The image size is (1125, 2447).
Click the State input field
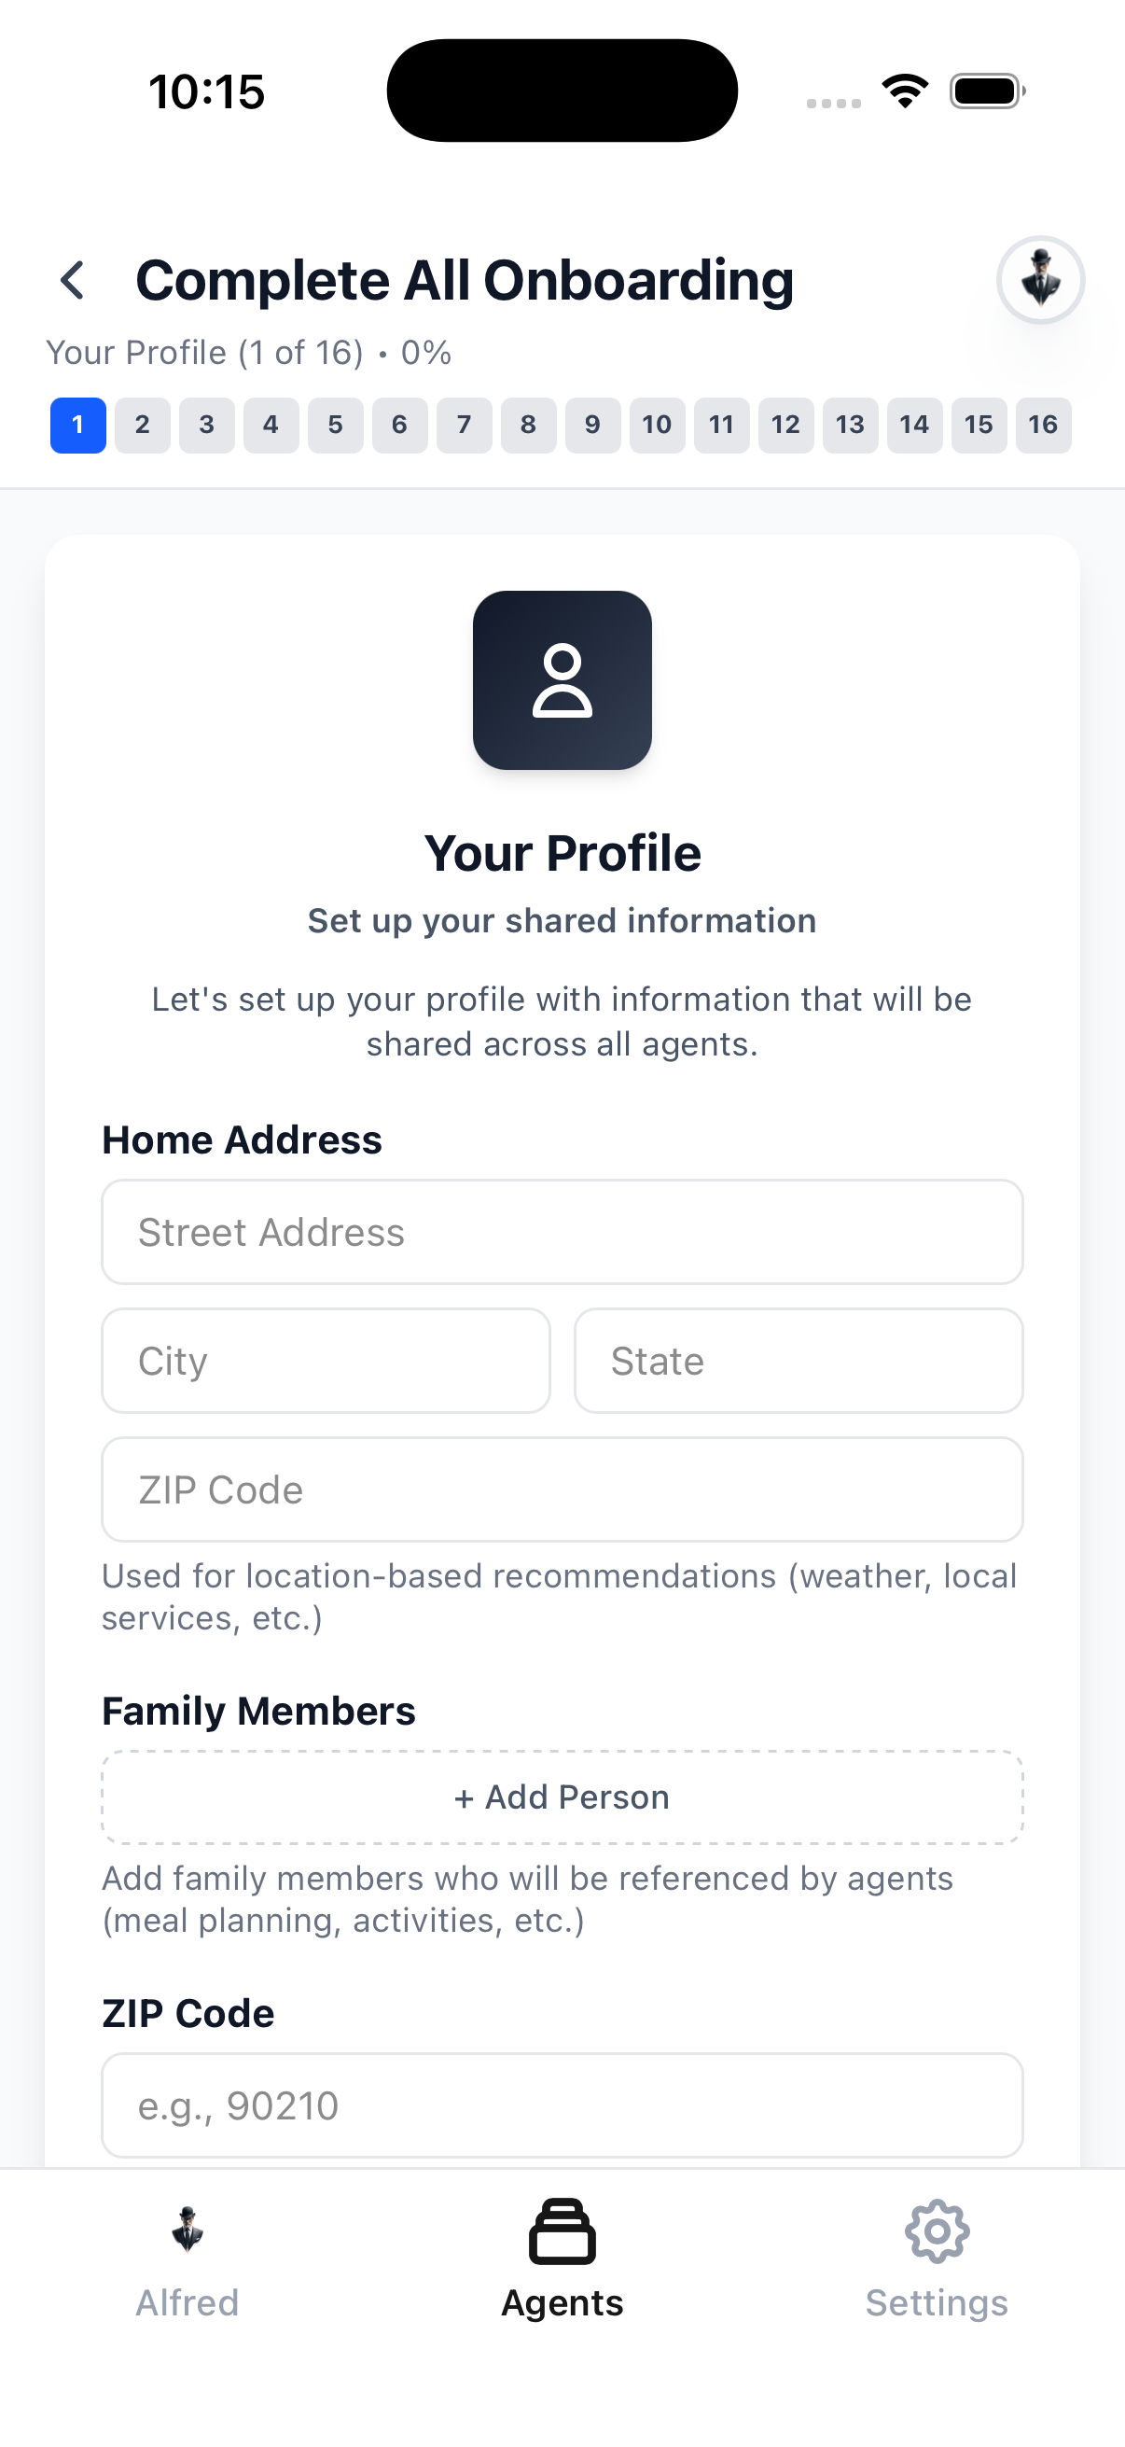click(799, 1361)
